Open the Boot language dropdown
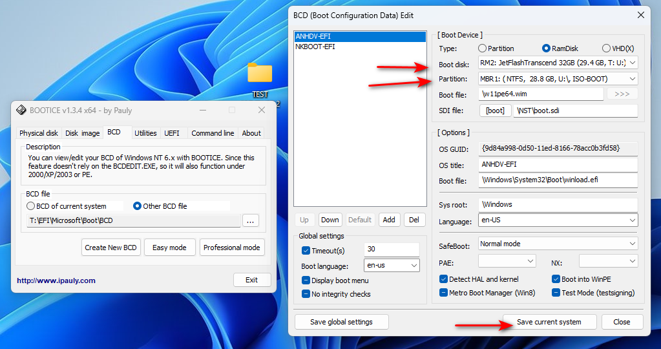Image resolution: width=661 pixels, height=349 pixels. (392, 265)
